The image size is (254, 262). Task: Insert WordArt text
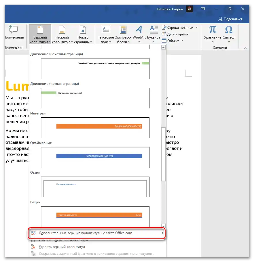point(139,34)
